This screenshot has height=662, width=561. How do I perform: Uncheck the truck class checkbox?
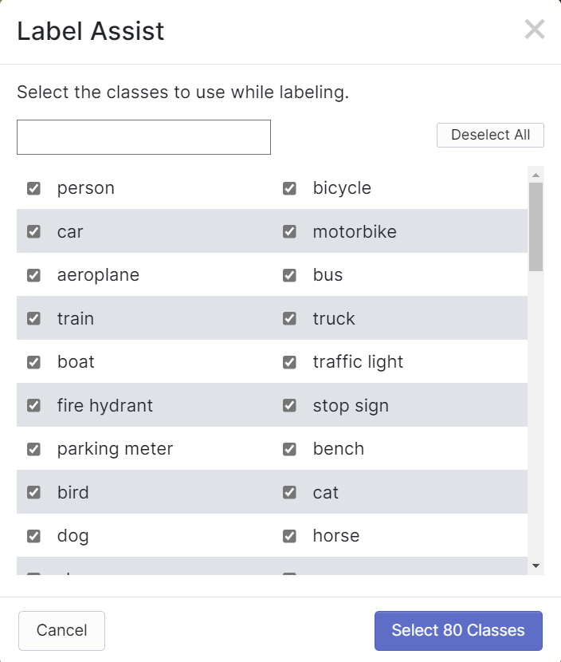pyautogui.click(x=289, y=319)
